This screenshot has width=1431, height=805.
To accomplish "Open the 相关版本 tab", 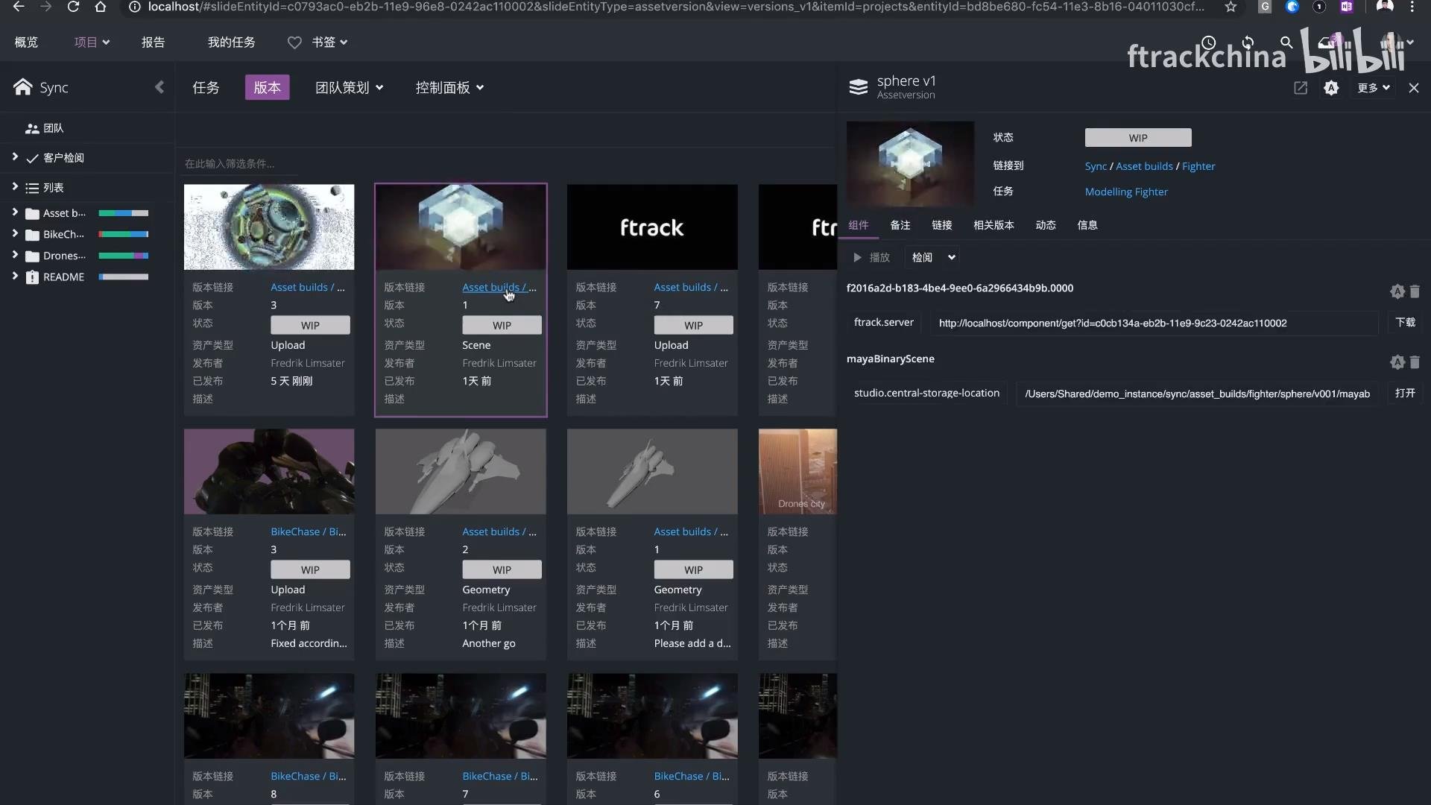I will point(994,225).
